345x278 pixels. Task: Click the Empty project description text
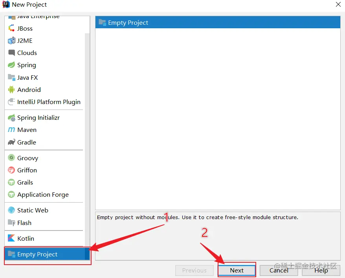coord(198,217)
